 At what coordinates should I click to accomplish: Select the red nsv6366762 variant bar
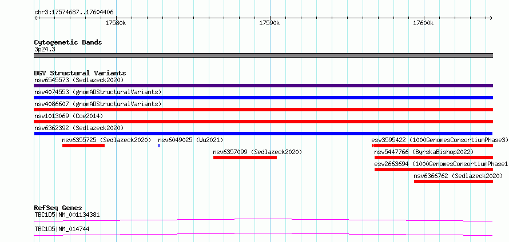[x=454, y=181]
